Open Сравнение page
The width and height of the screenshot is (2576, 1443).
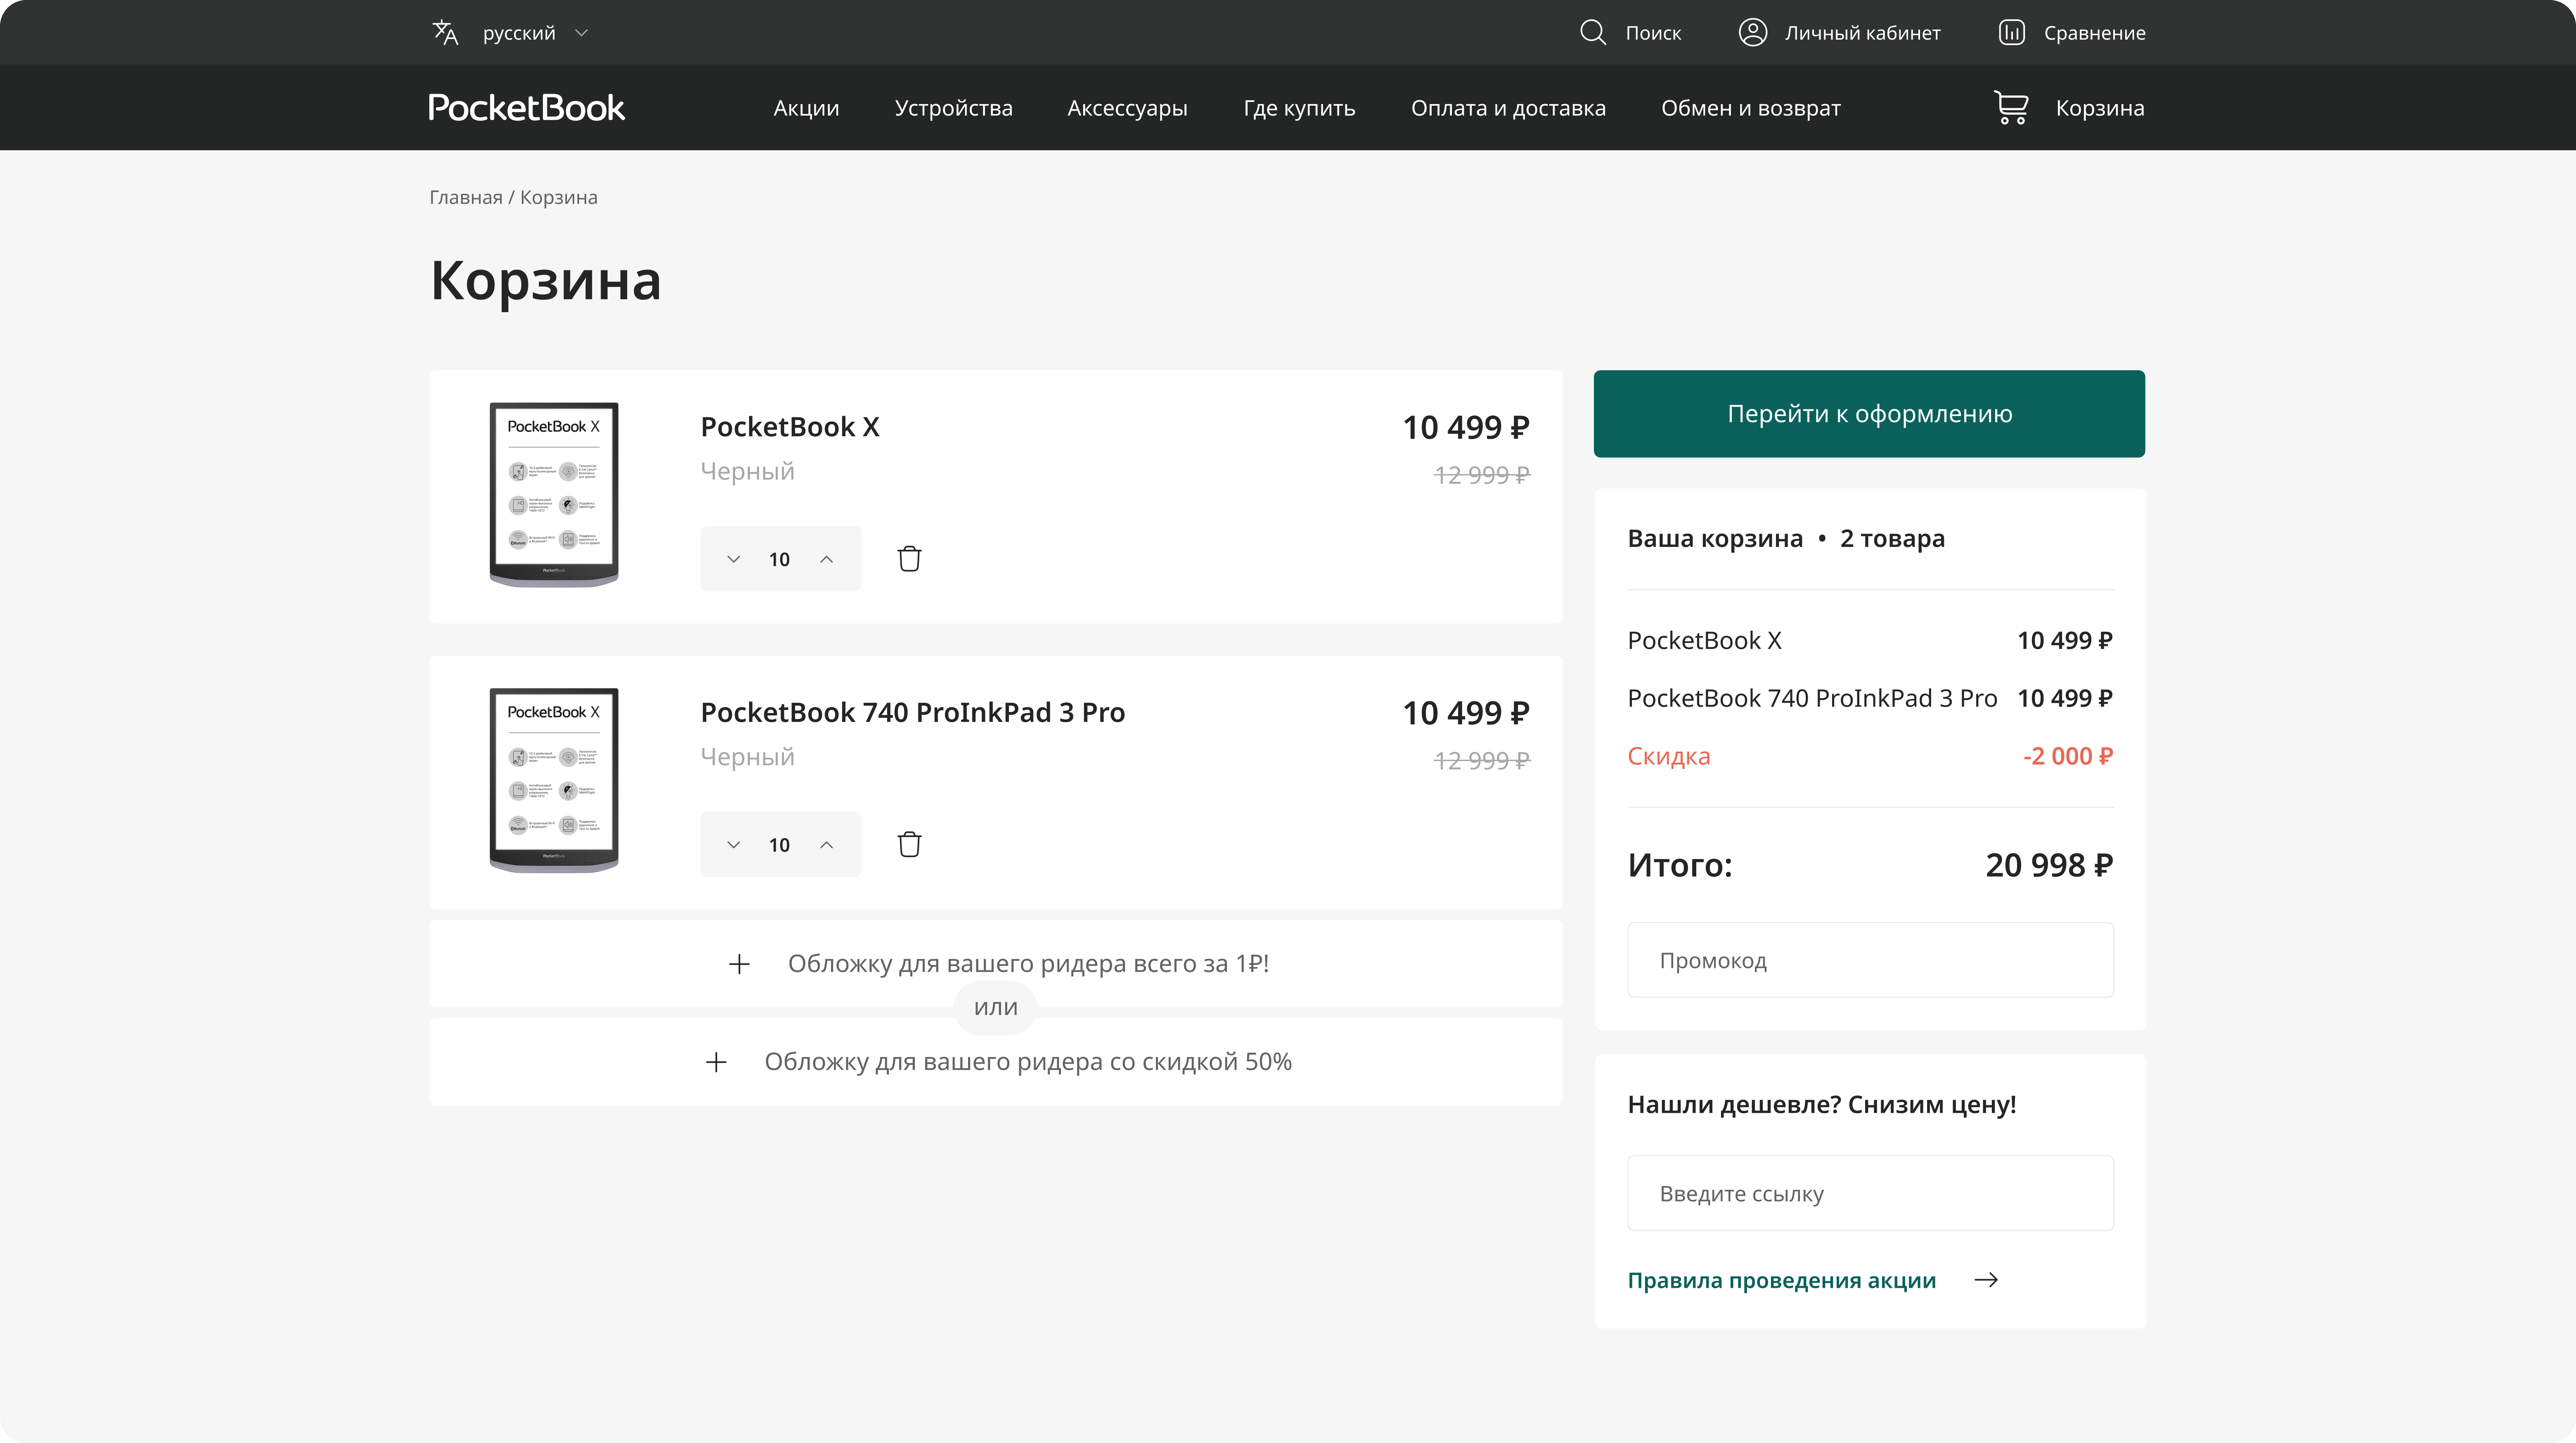(2095, 33)
